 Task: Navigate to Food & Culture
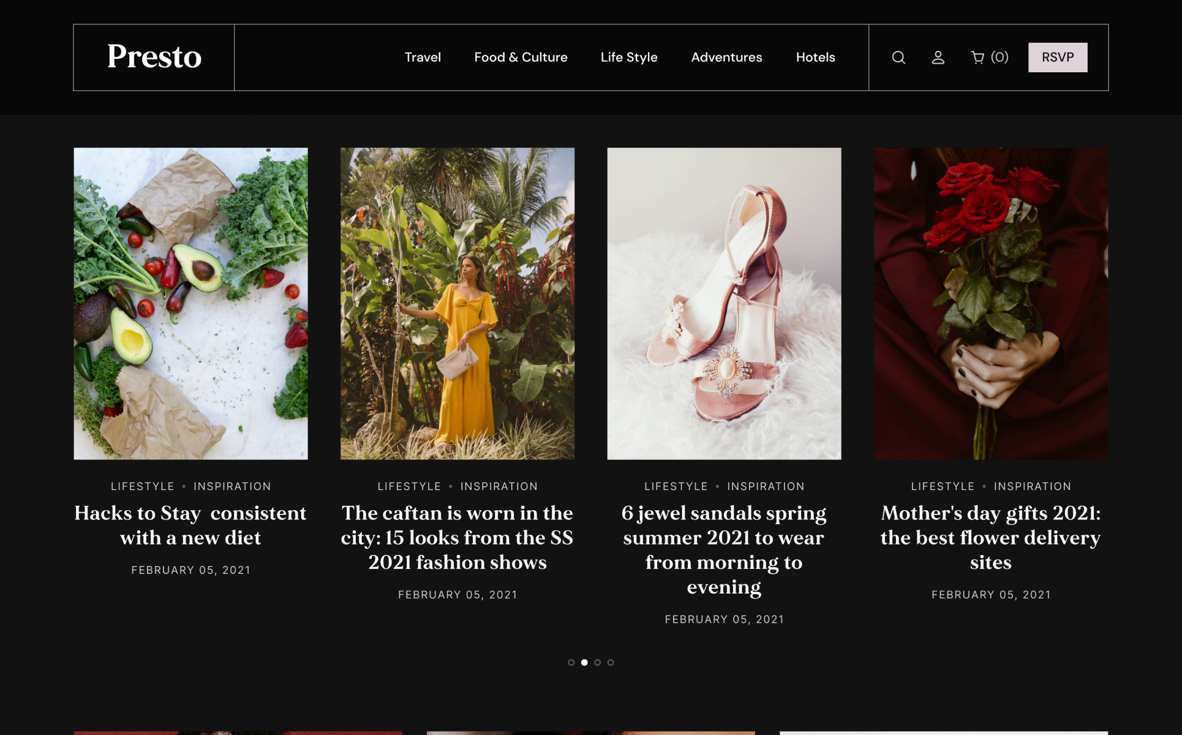(x=521, y=57)
